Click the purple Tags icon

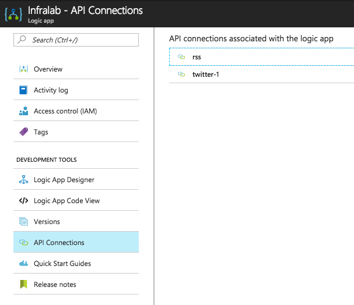pyautogui.click(x=23, y=132)
